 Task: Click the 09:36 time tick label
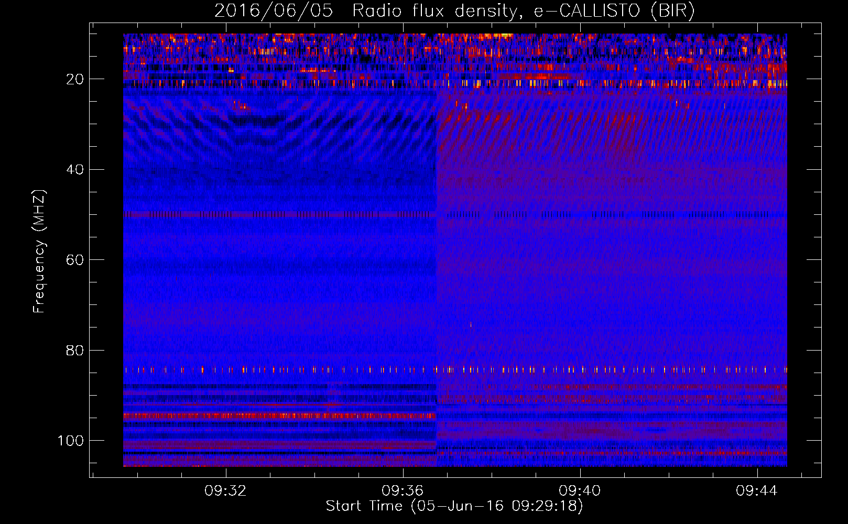click(x=403, y=491)
